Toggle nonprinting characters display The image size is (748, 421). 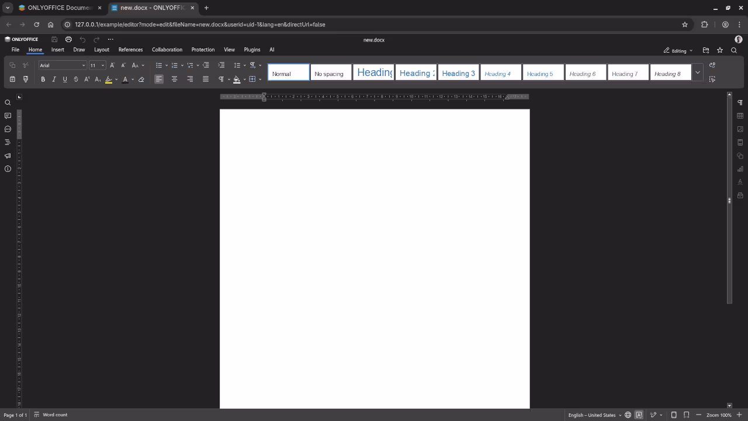(221, 79)
